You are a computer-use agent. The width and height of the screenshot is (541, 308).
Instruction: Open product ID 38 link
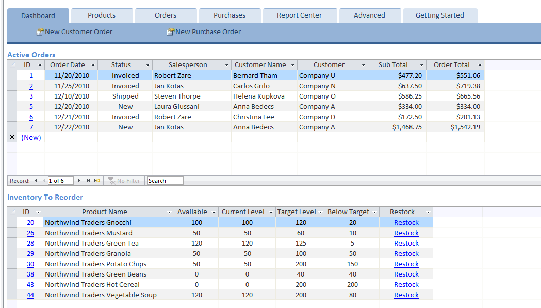pos(30,274)
